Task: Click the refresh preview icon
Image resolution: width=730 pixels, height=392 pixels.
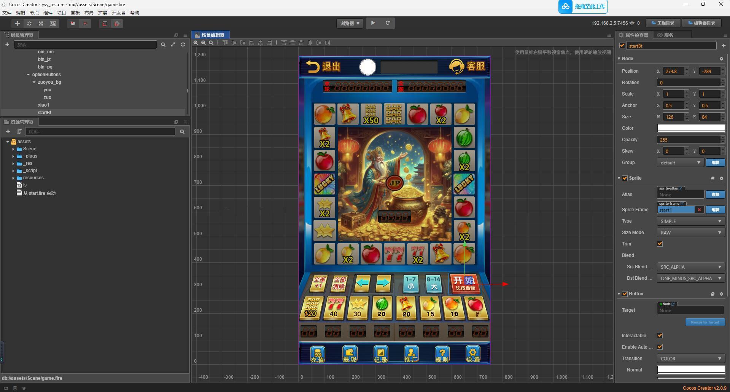Action: 388,23
